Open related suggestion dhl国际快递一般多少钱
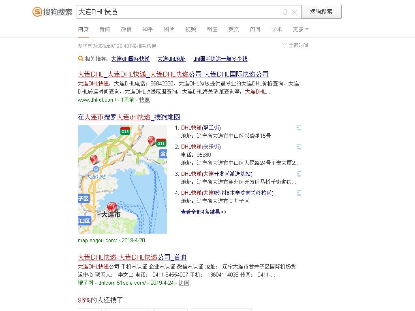Viewport: 415px width, 311px height. tap(220, 59)
